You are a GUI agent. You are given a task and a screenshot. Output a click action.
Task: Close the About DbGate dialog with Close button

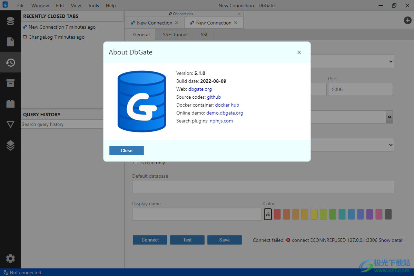pos(126,150)
